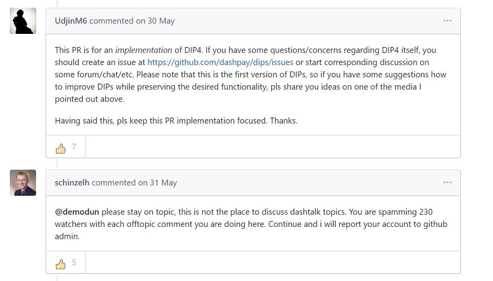
Task: Click the "Having said this" closing paragraph
Action: coord(176,121)
